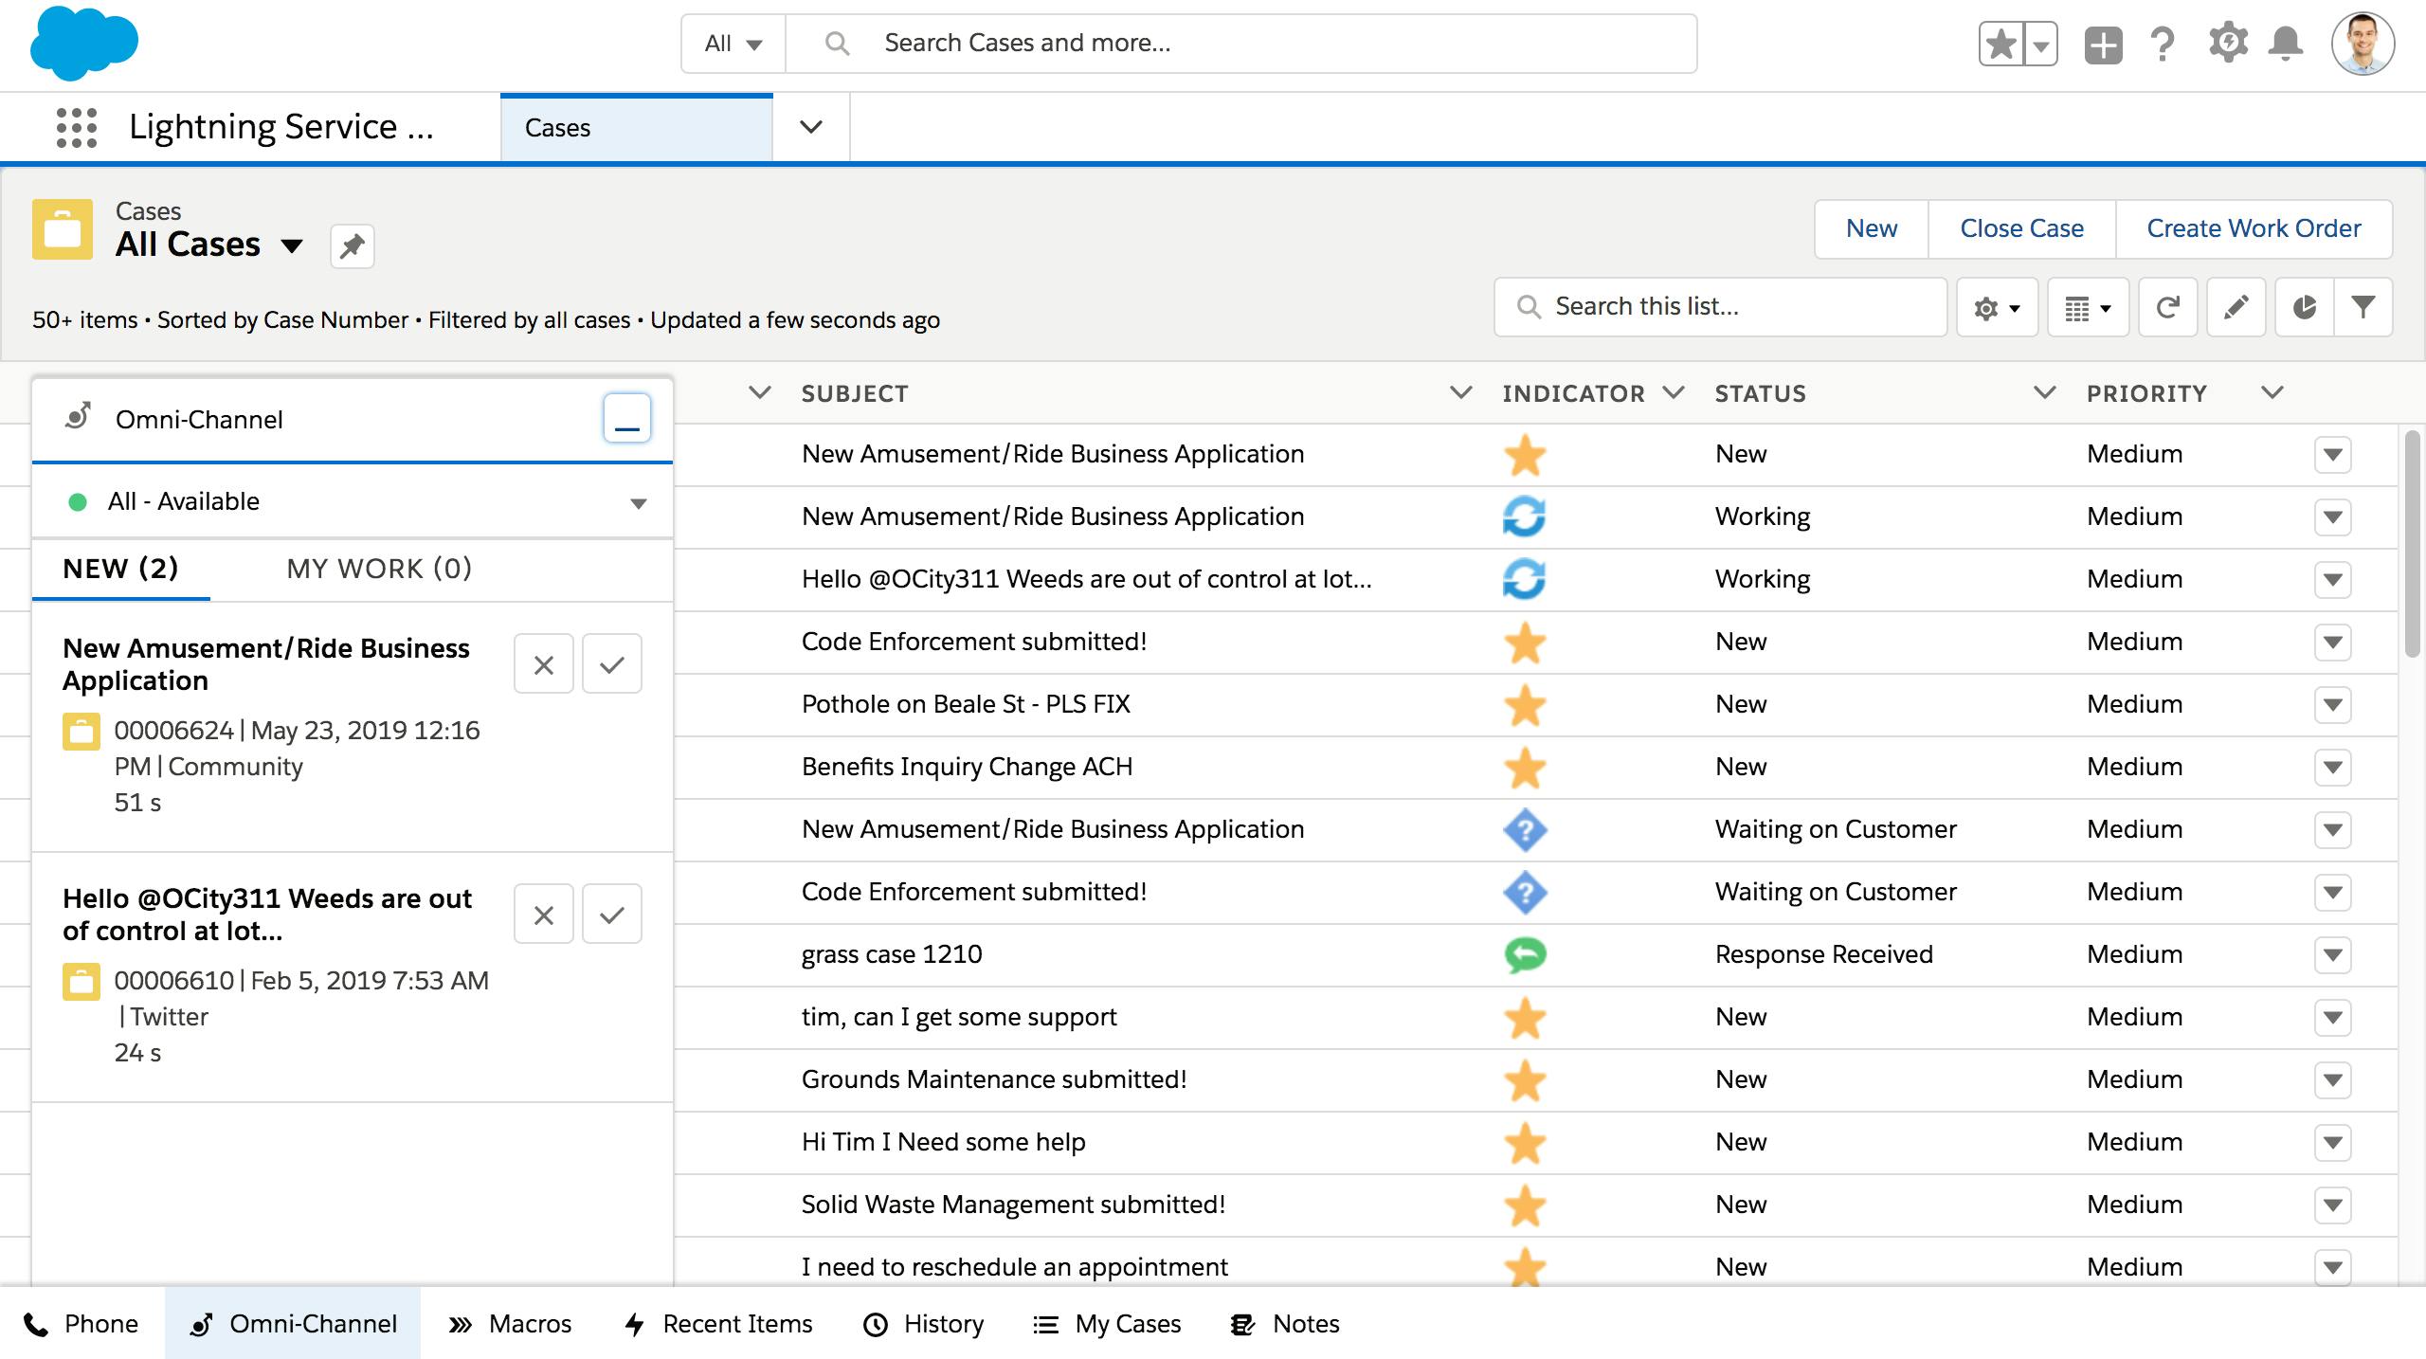
Task: Open row actions for grass case 1210
Action: click(x=2333, y=954)
